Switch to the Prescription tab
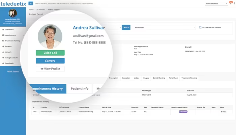Screen dimensions: 236x135 coord(114,78)
